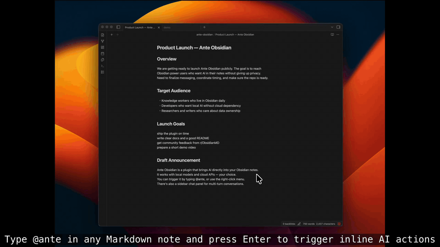Toggle the editing mode pencil icon
Screen dimensions: 440x247
click(x=299, y=224)
